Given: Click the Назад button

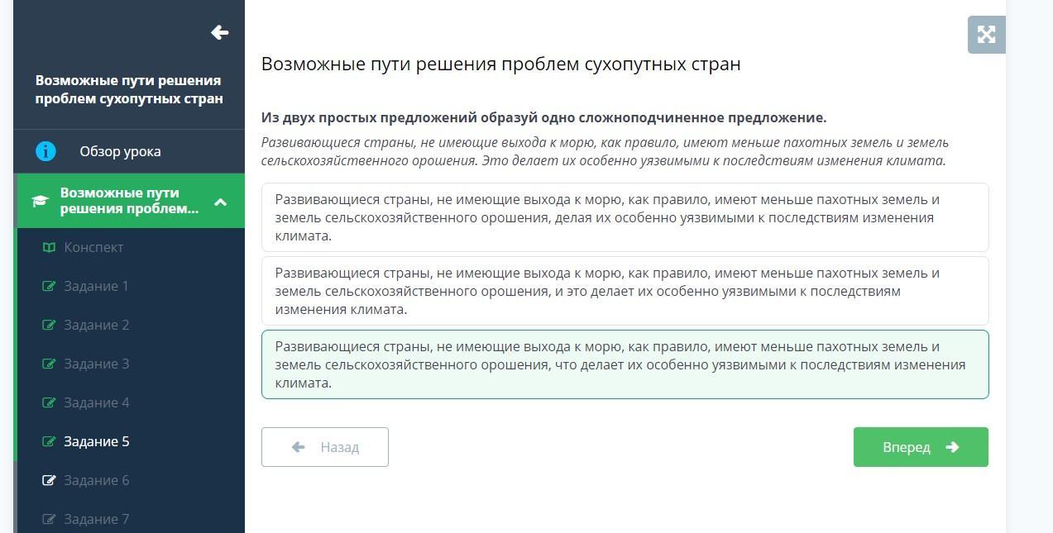Looking at the screenshot, I should [324, 447].
